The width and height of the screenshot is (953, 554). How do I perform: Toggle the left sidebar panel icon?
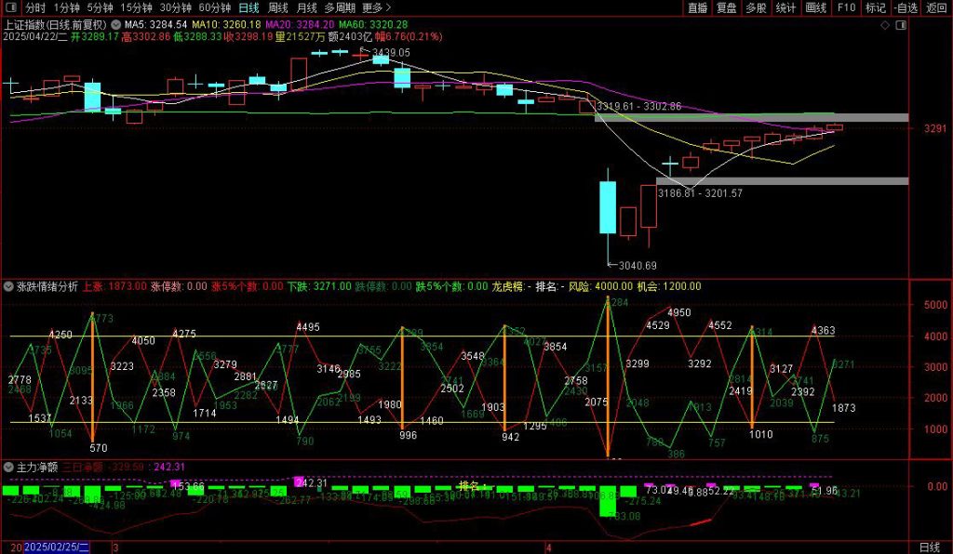(x=10, y=7)
